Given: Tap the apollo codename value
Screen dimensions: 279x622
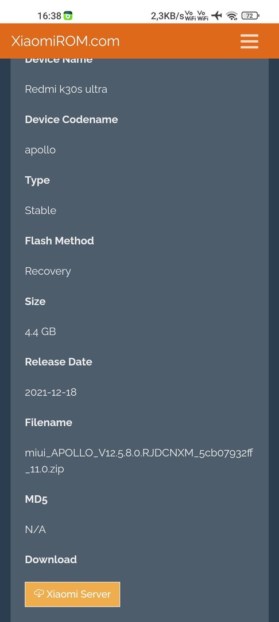Looking at the screenshot, I should 40,150.
